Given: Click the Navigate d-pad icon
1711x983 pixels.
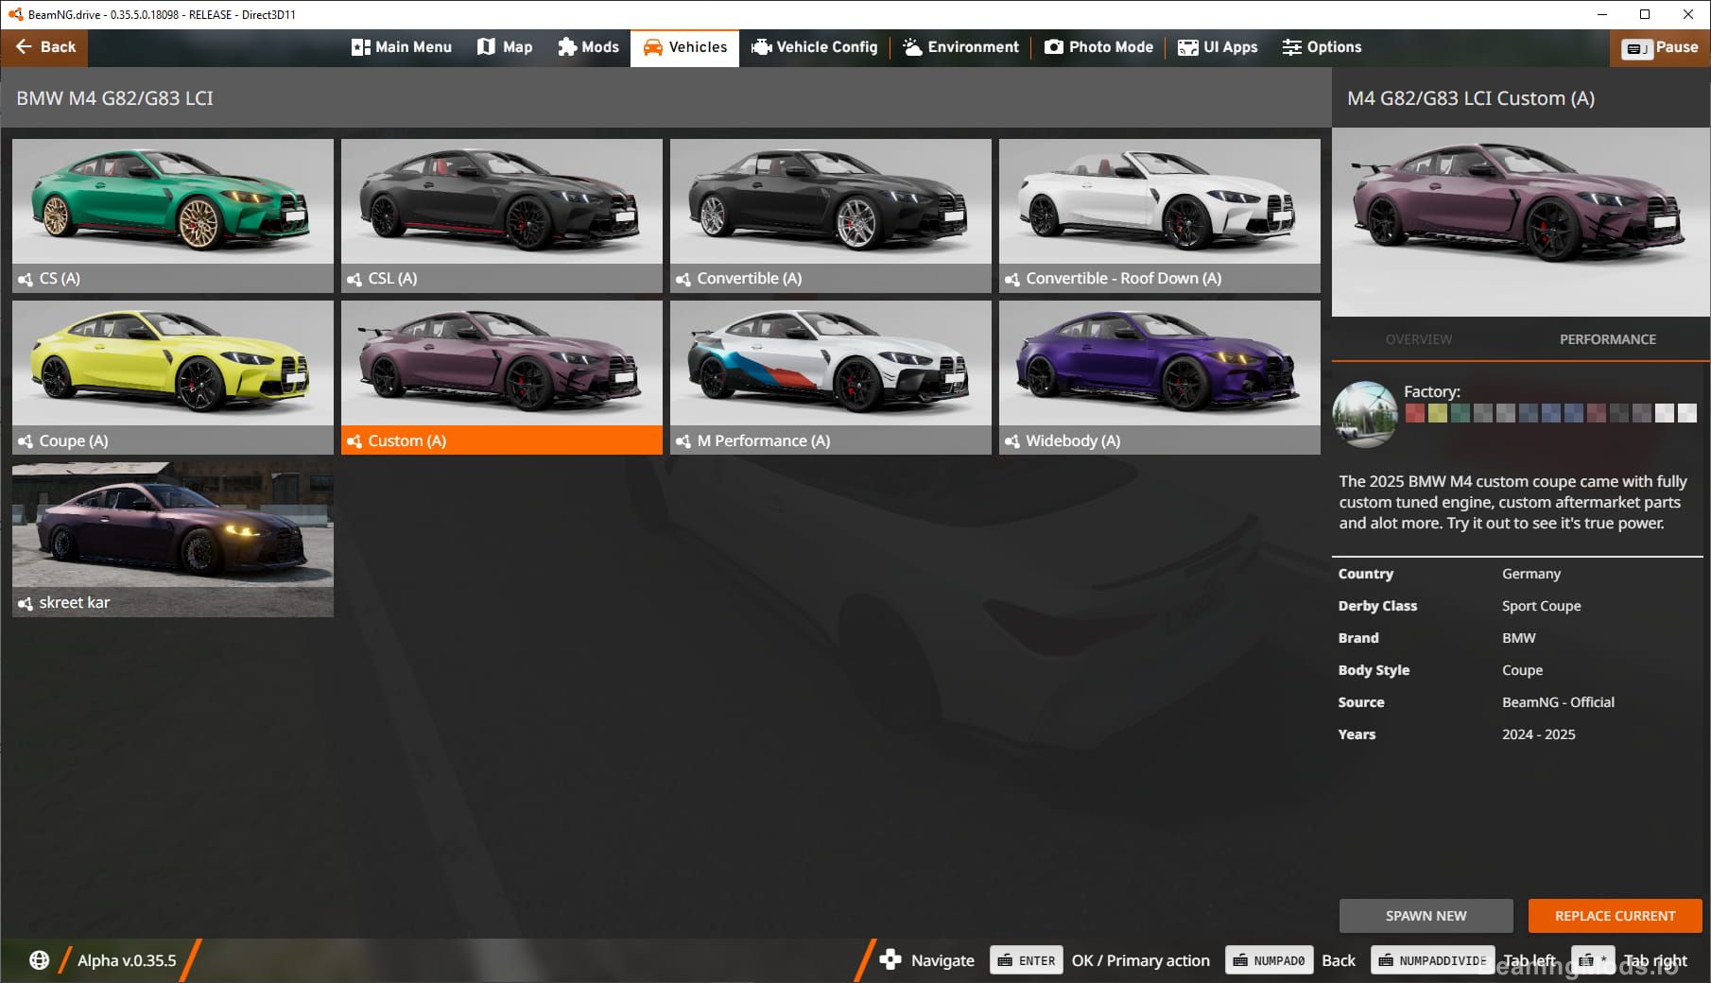Looking at the screenshot, I should (x=890, y=960).
